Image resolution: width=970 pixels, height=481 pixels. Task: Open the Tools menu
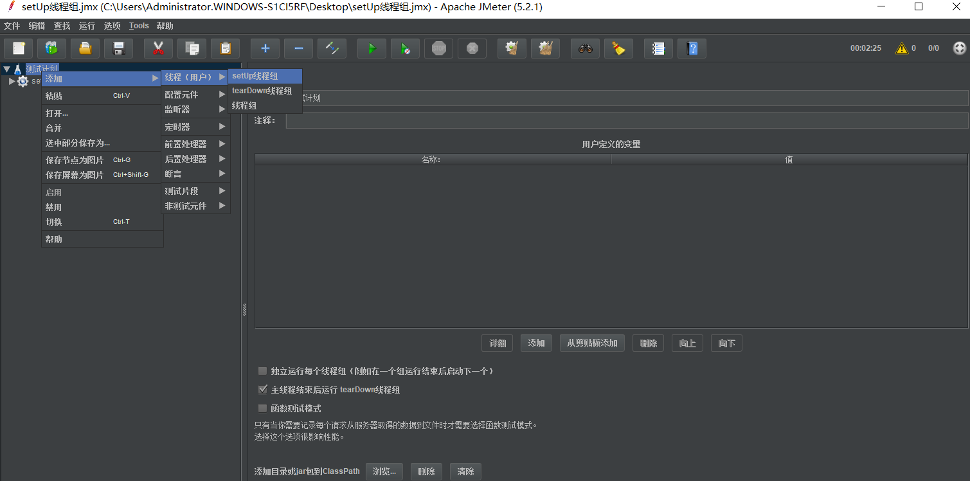(x=139, y=26)
